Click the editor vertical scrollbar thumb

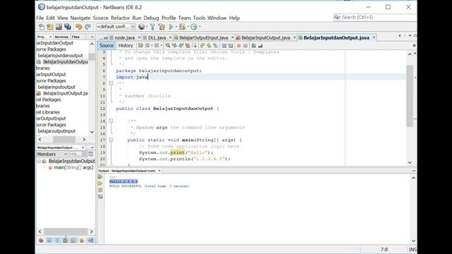point(410,96)
